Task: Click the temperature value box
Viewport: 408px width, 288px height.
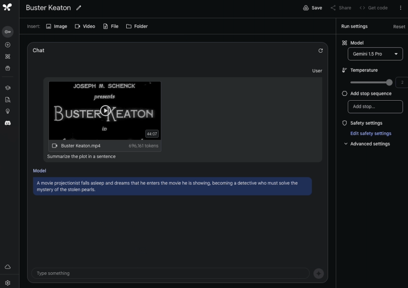Action: 402,82
